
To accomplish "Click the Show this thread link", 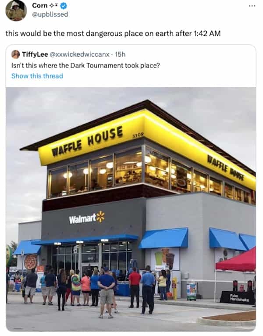I will click(x=37, y=76).
